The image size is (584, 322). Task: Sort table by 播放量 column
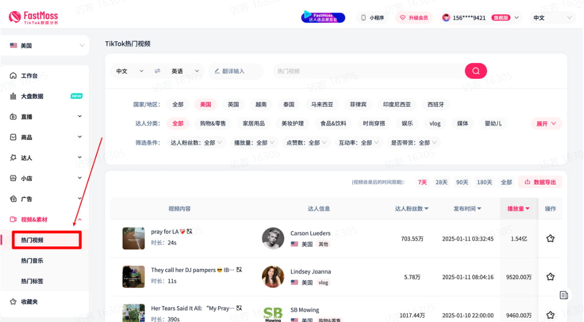(518, 208)
